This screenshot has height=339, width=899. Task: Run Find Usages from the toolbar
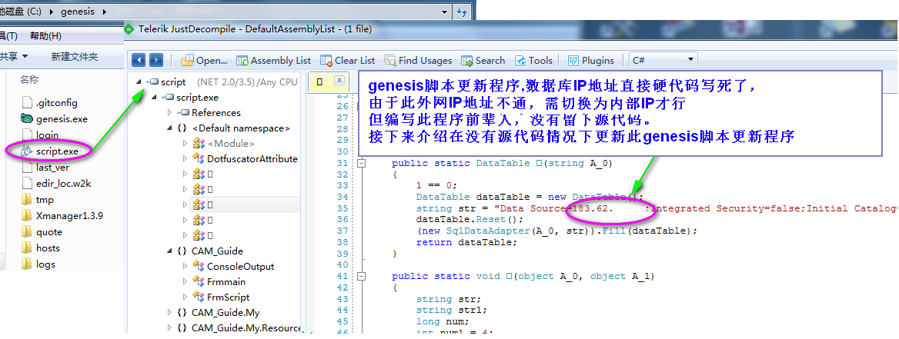[418, 60]
